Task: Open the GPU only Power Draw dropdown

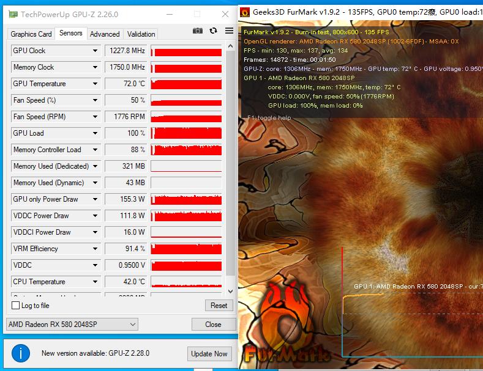Action: point(95,199)
